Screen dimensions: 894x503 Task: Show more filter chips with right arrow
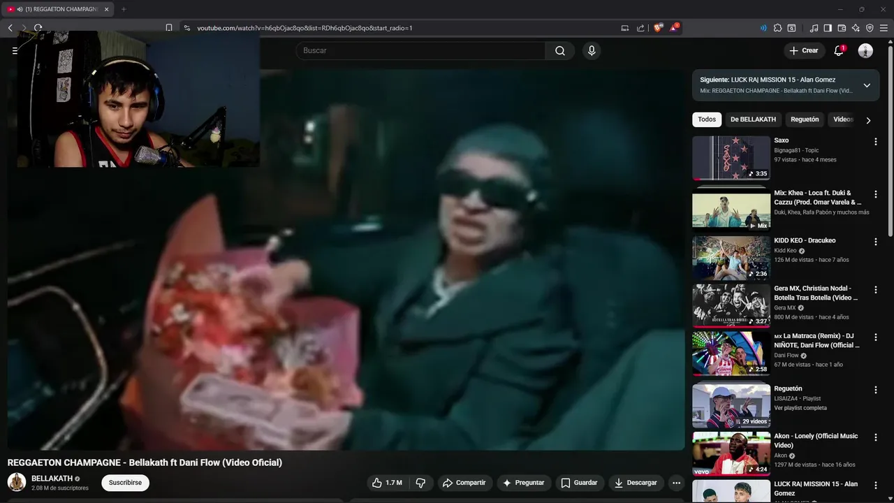pyautogui.click(x=868, y=120)
